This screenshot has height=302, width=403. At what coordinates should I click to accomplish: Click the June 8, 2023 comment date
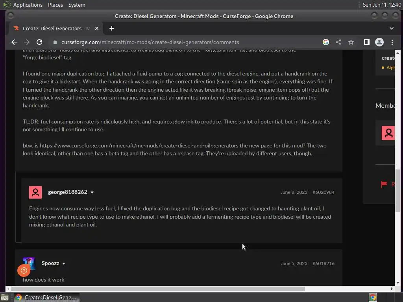click(294, 192)
